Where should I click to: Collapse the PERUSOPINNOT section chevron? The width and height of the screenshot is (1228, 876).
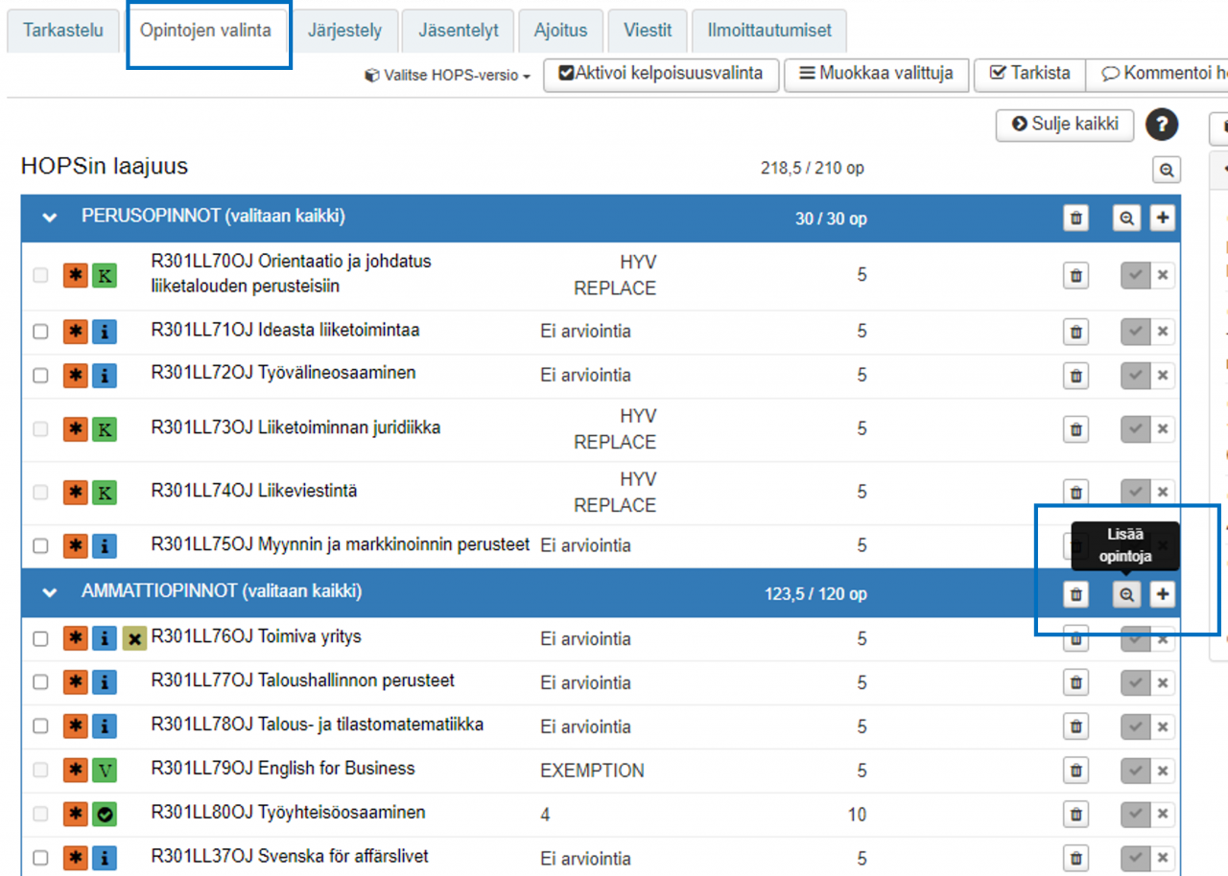point(50,219)
